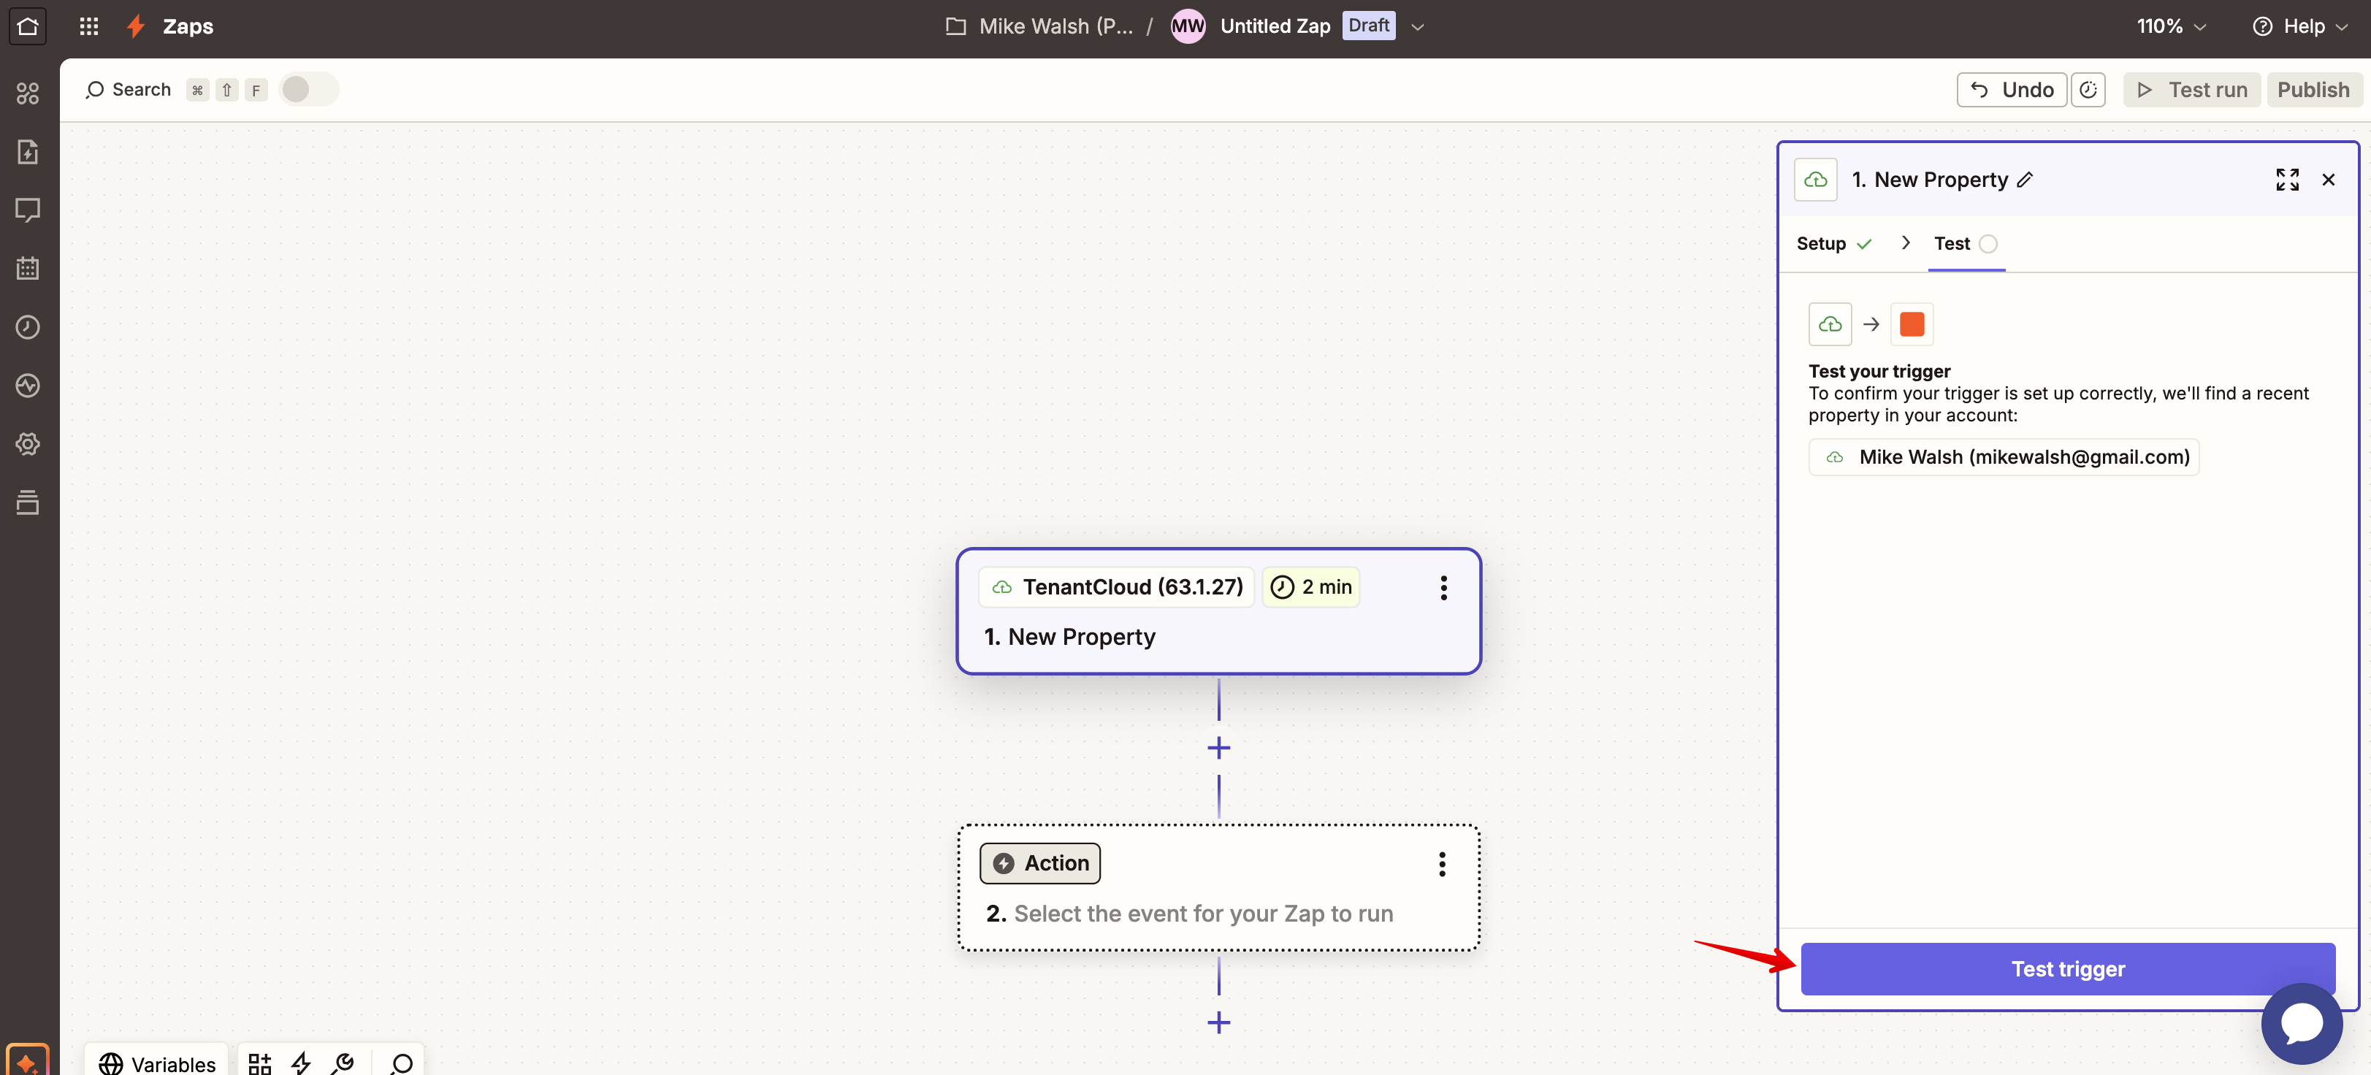This screenshot has width=2371, height=1075.
Task: Click the lightning bolt in bottom toolbar
Action: point(301,1064)
